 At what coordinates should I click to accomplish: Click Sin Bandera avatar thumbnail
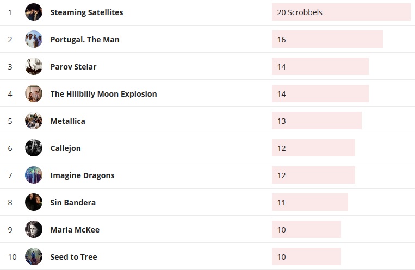pos(34,202)
